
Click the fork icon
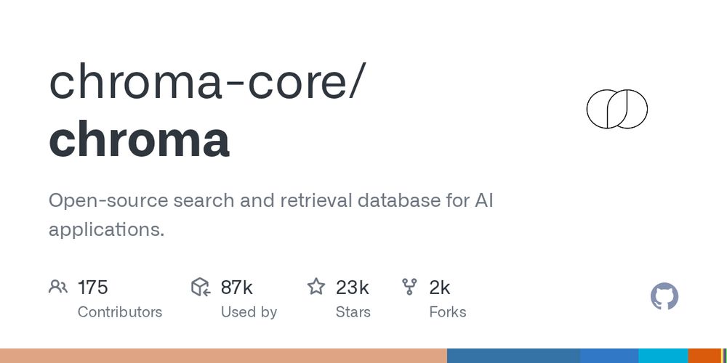(409, 287)
